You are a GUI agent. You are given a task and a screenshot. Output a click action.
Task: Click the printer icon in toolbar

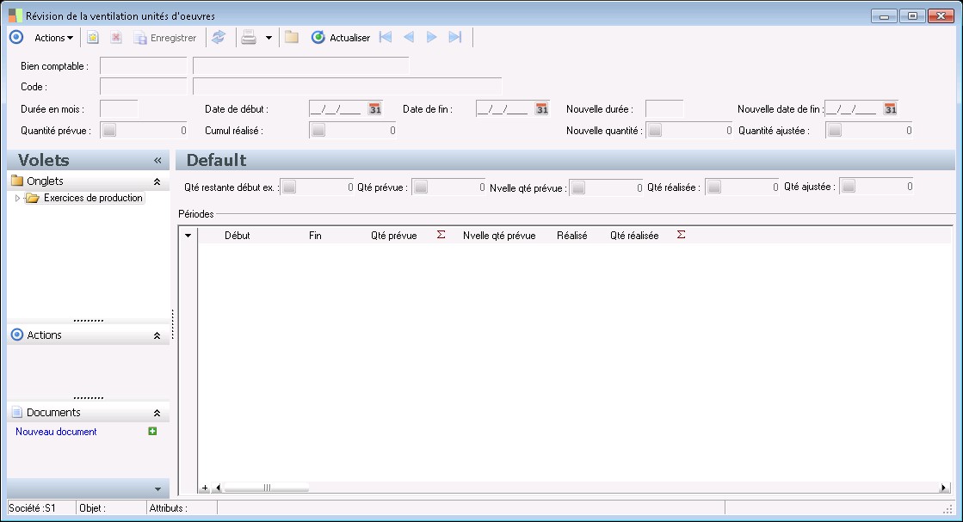click(249, 38)
